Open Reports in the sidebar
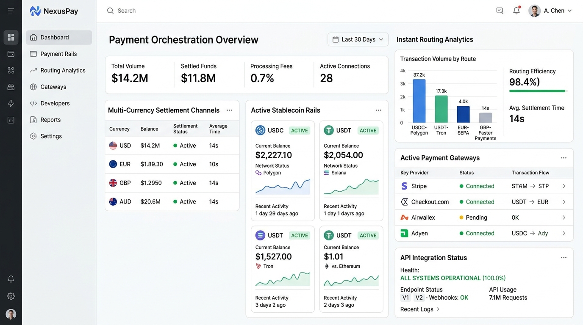 [x=59, y=120]
